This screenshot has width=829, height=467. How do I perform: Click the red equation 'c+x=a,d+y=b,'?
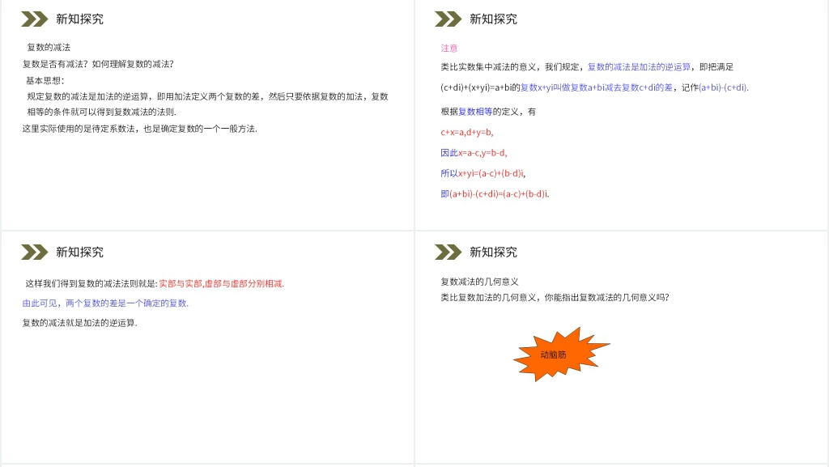pyautogui.click(x=467, y=132)
